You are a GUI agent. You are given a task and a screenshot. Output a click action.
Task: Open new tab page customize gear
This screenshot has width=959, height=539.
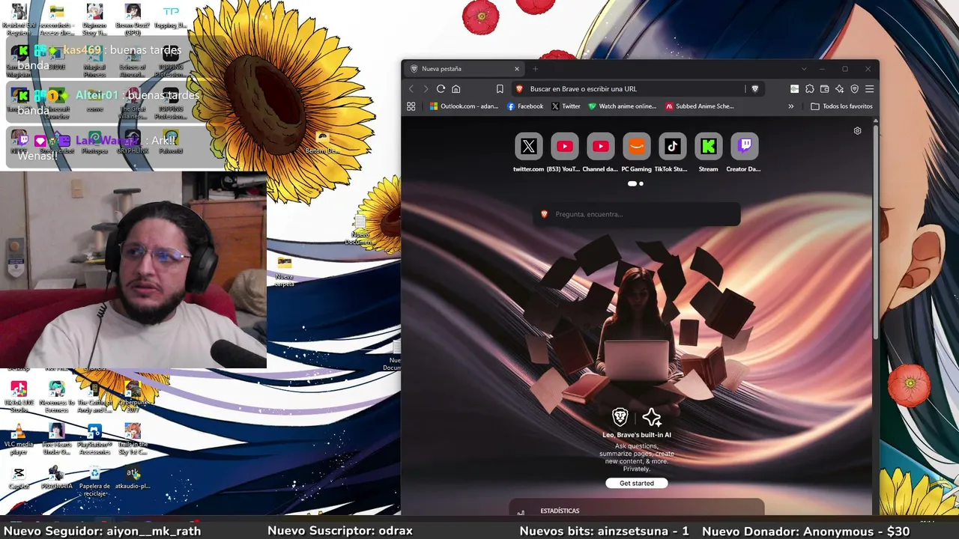(858, 130)
